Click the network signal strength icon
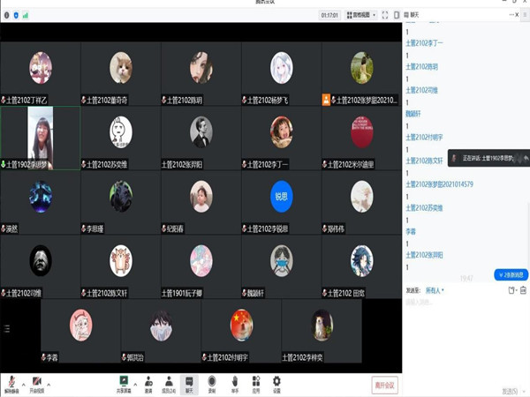The width and height of the screenshot is (530, 397). click(25, 15)
